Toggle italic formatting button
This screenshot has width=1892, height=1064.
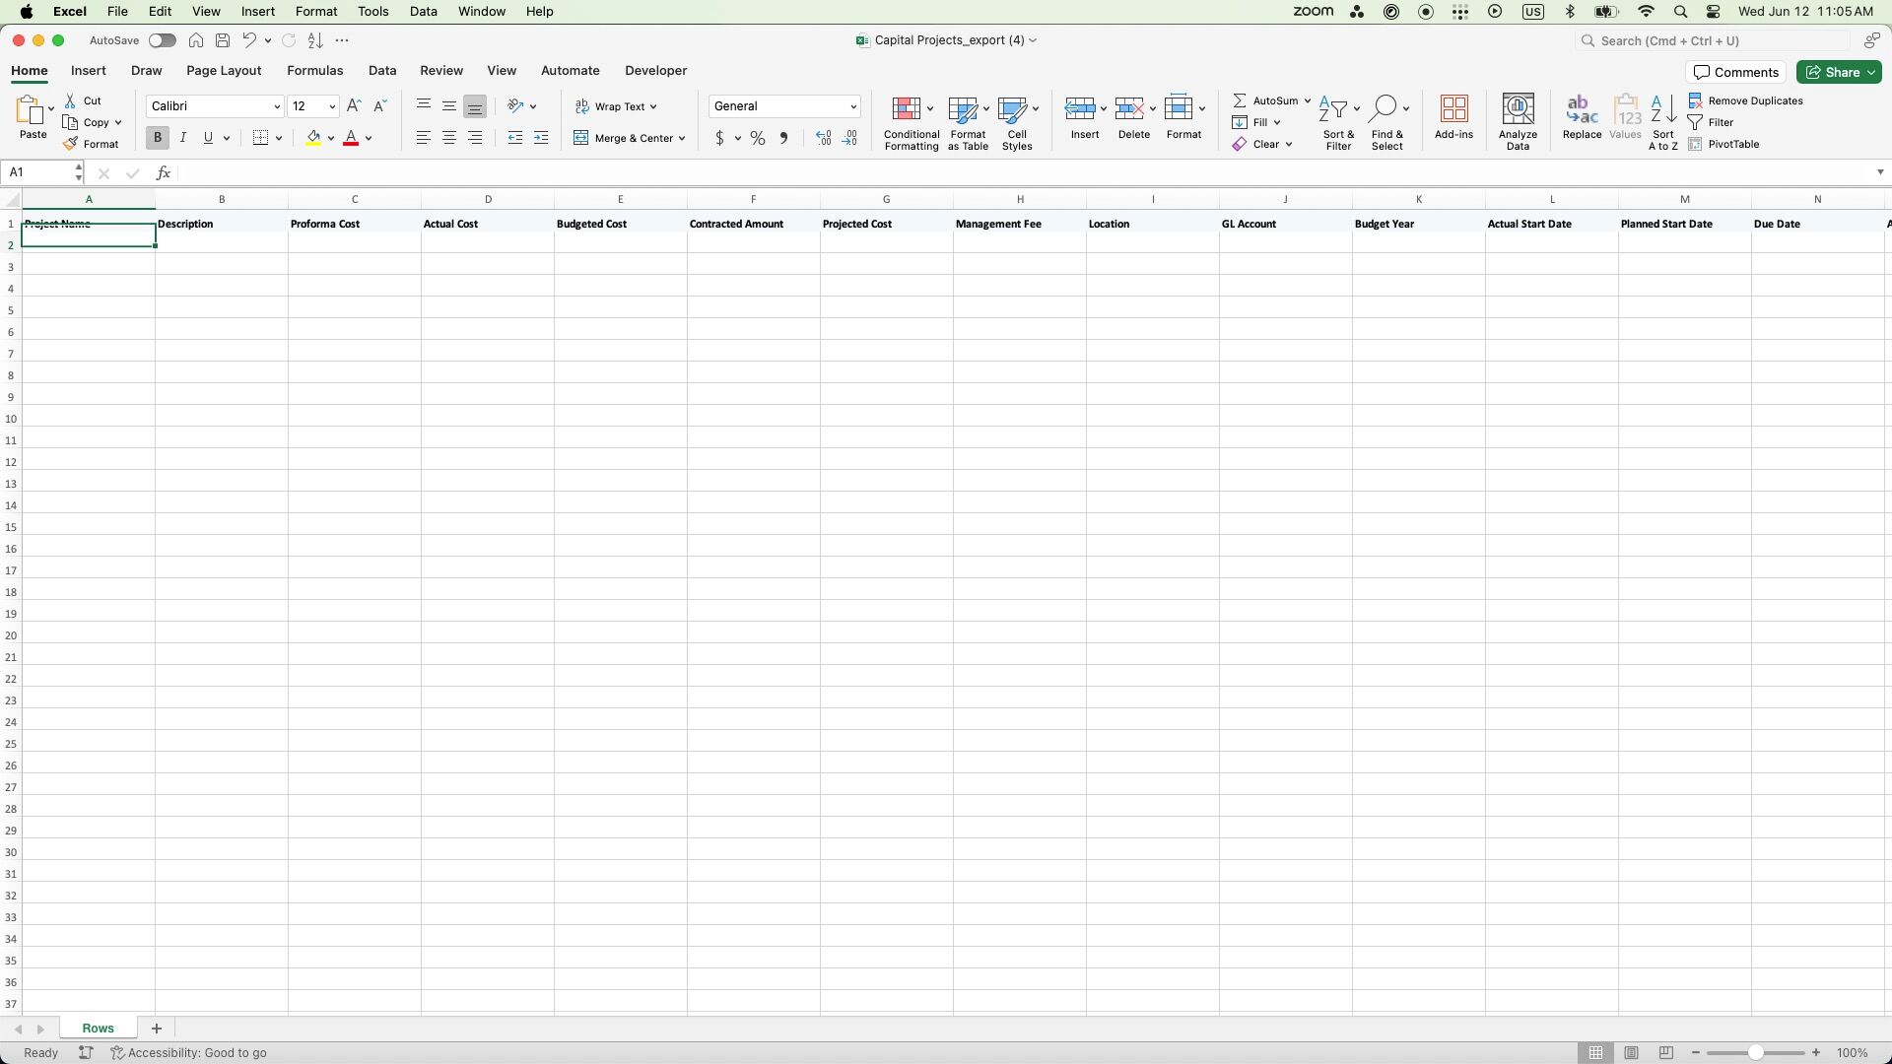(x=182, y=138)
